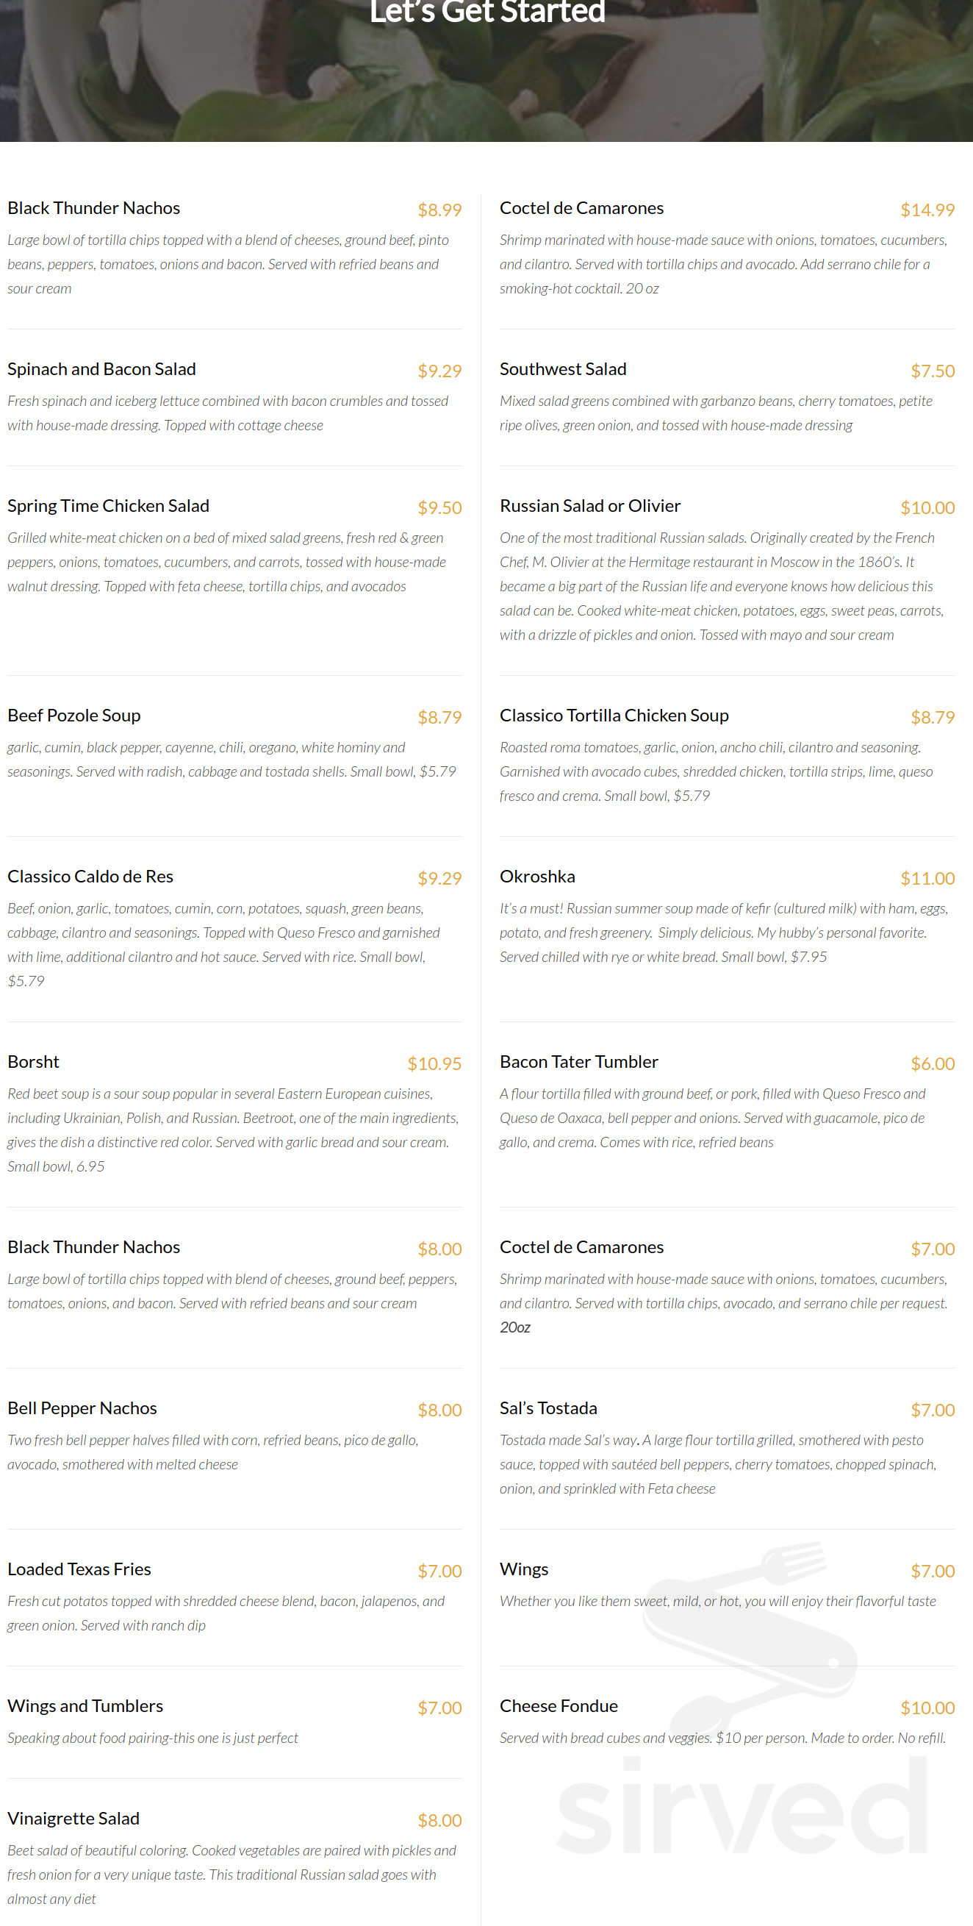
Task: Select the $14.99 Coctel de Camarones price
Action: pos(927,210)
